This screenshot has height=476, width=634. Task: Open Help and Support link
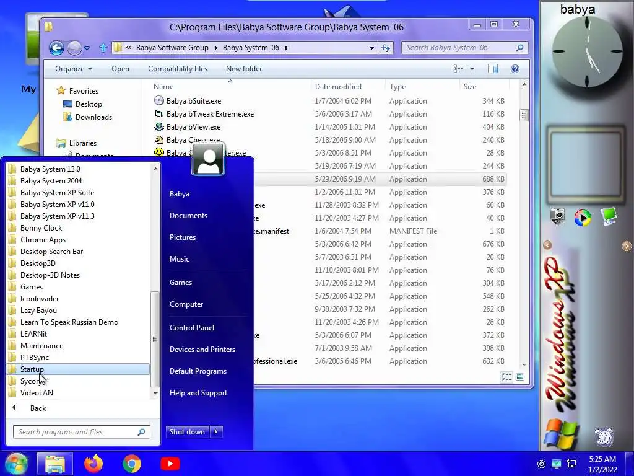coord(198,393)
